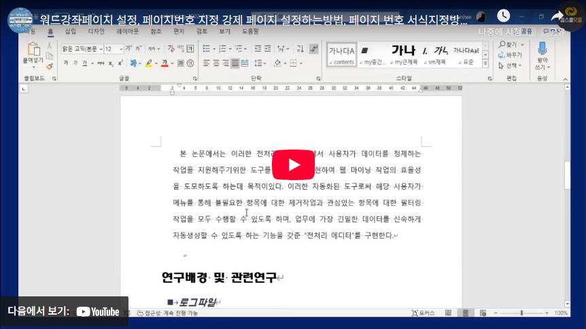Open the font color dropdown arrow
Screen dimensions: 586x329
[x=172, y=64]
